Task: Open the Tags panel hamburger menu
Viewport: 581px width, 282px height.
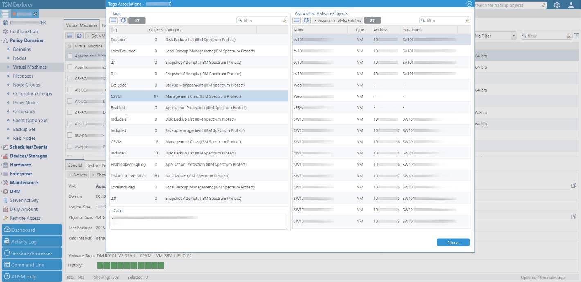Action: coord(113,20)
